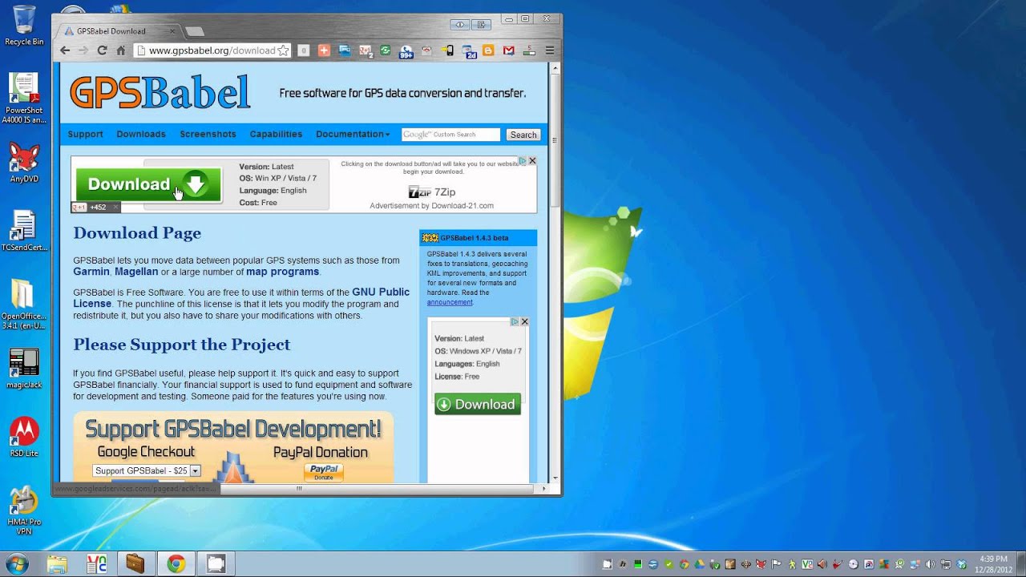Click the 99+ phone extension icon
This screenshot has width=1026, height=577.
coord(406,51)
